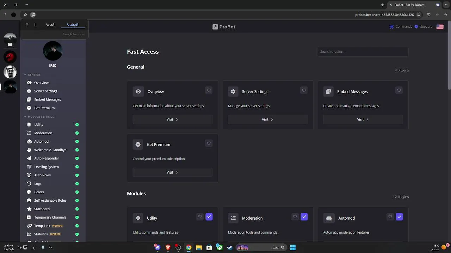Click the Utility module icon in sidebar

(29, 124)
